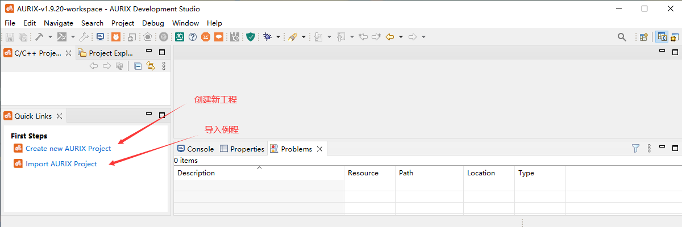Screen dimensions: 682x227
Task: Sort by the Description column header
Action: tap(259, 173)
